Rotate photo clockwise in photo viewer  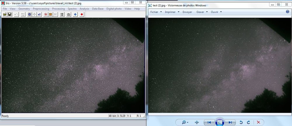248,122
